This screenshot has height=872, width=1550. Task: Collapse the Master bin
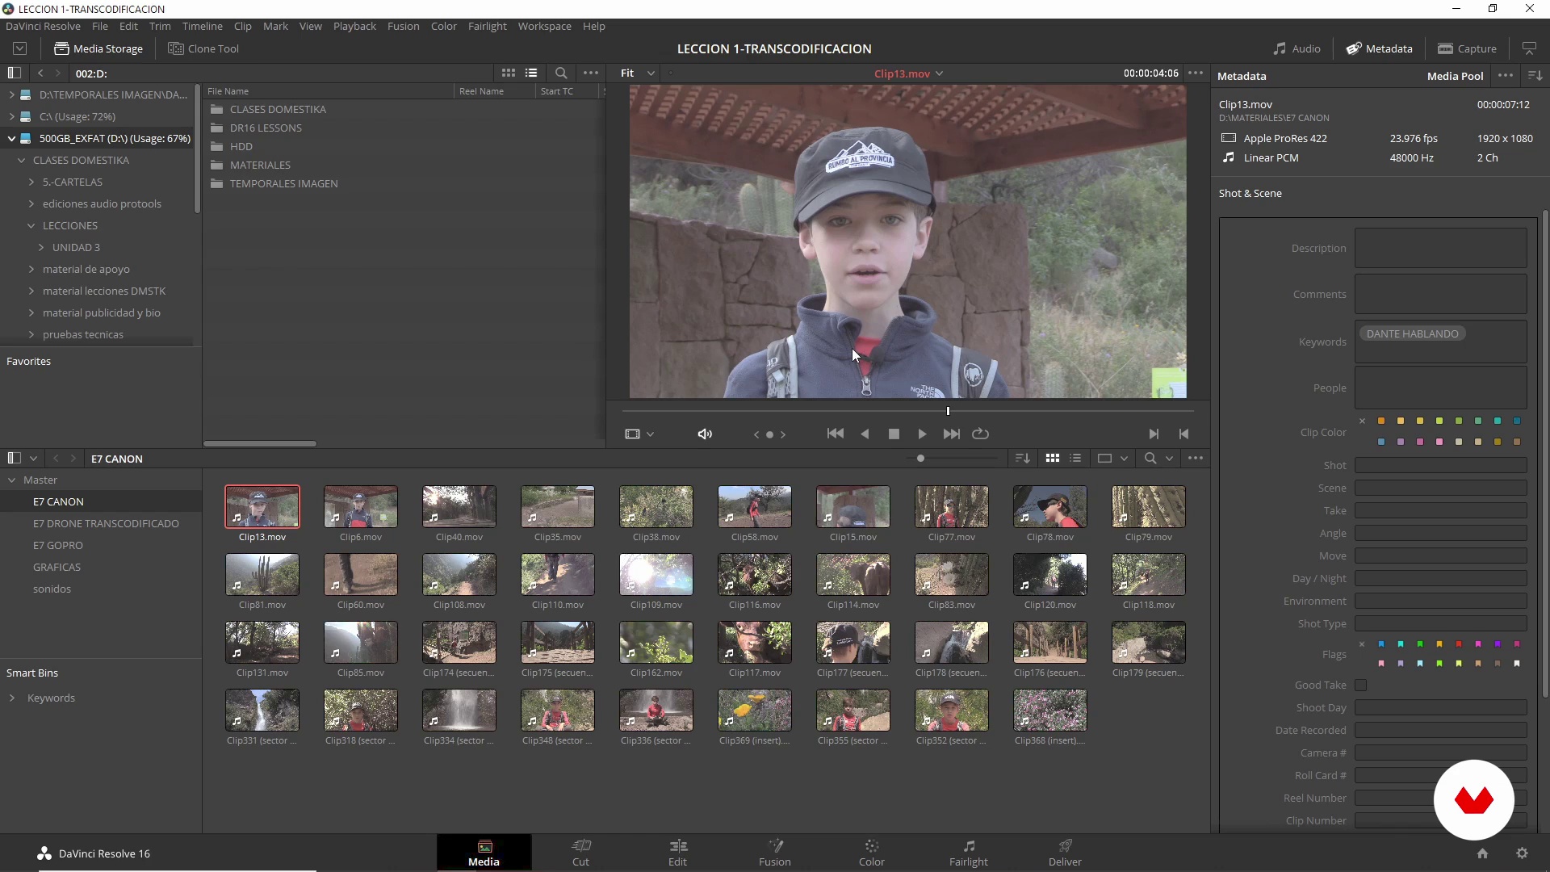coord(12,480)
